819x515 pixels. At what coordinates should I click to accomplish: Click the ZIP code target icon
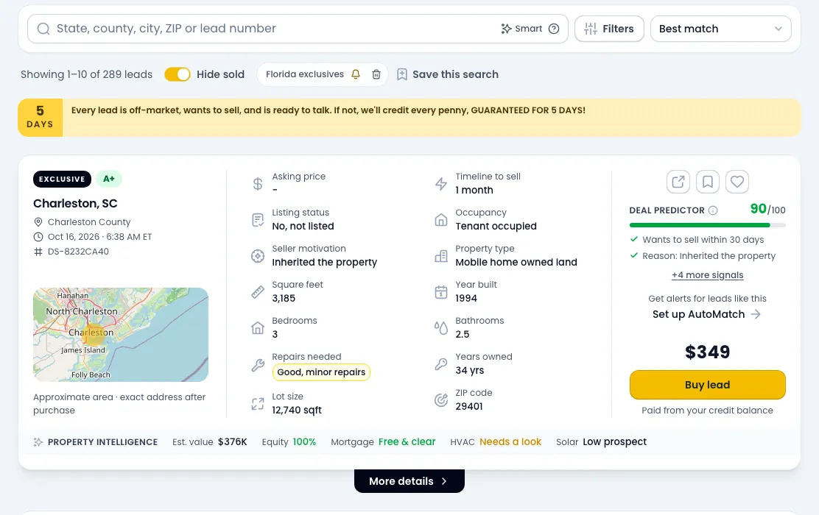pyautogui.click(x=441, y=399)
